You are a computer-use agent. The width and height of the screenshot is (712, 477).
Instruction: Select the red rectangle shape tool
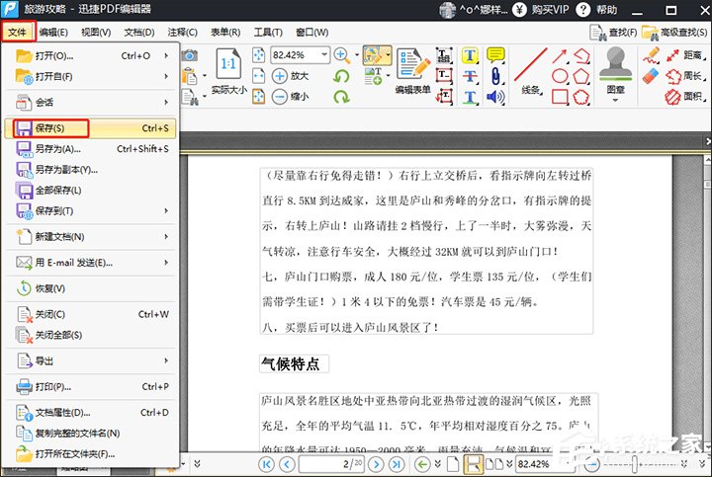[559, 96]
